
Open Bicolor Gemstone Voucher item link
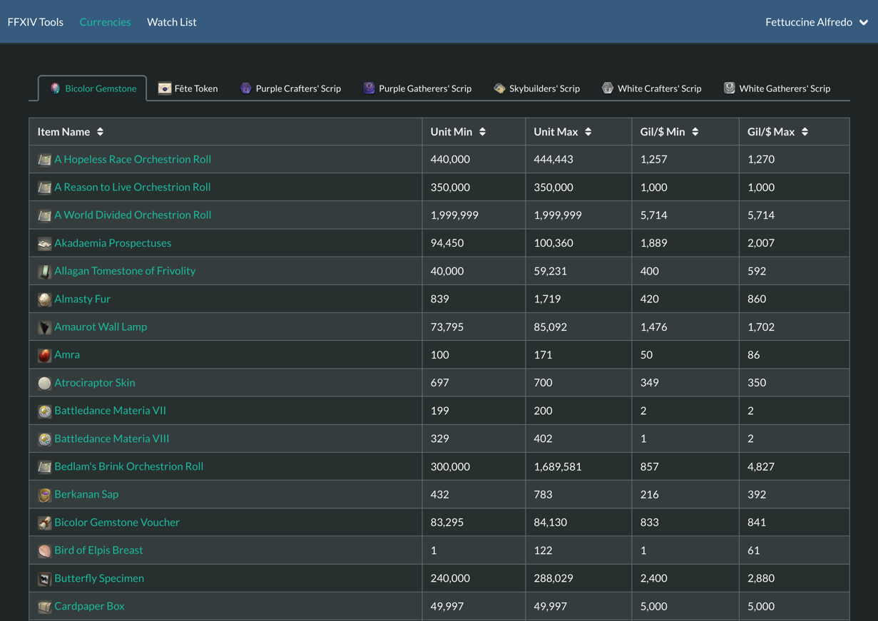(x=117, y=522)
